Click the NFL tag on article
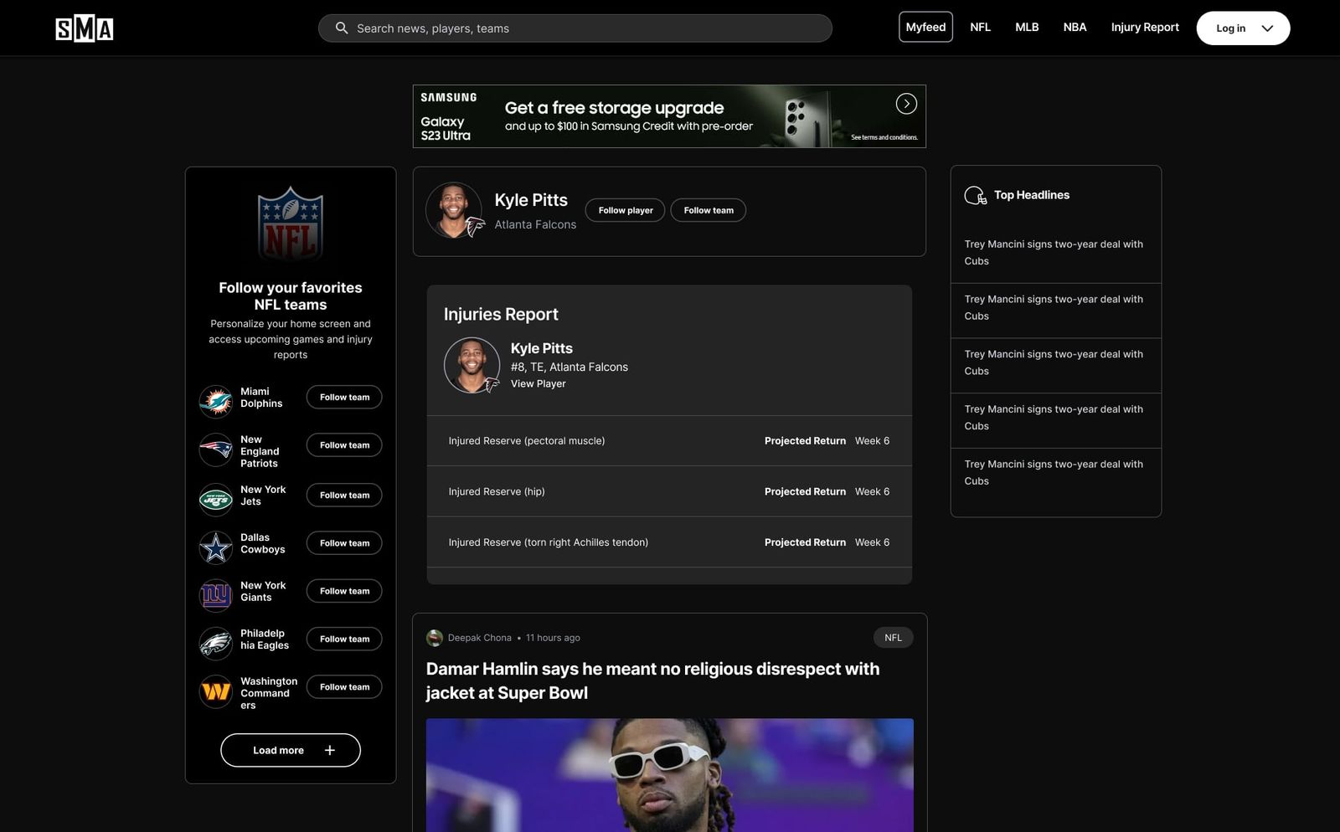The image size is (1340, 832). [x=893, y=638]
